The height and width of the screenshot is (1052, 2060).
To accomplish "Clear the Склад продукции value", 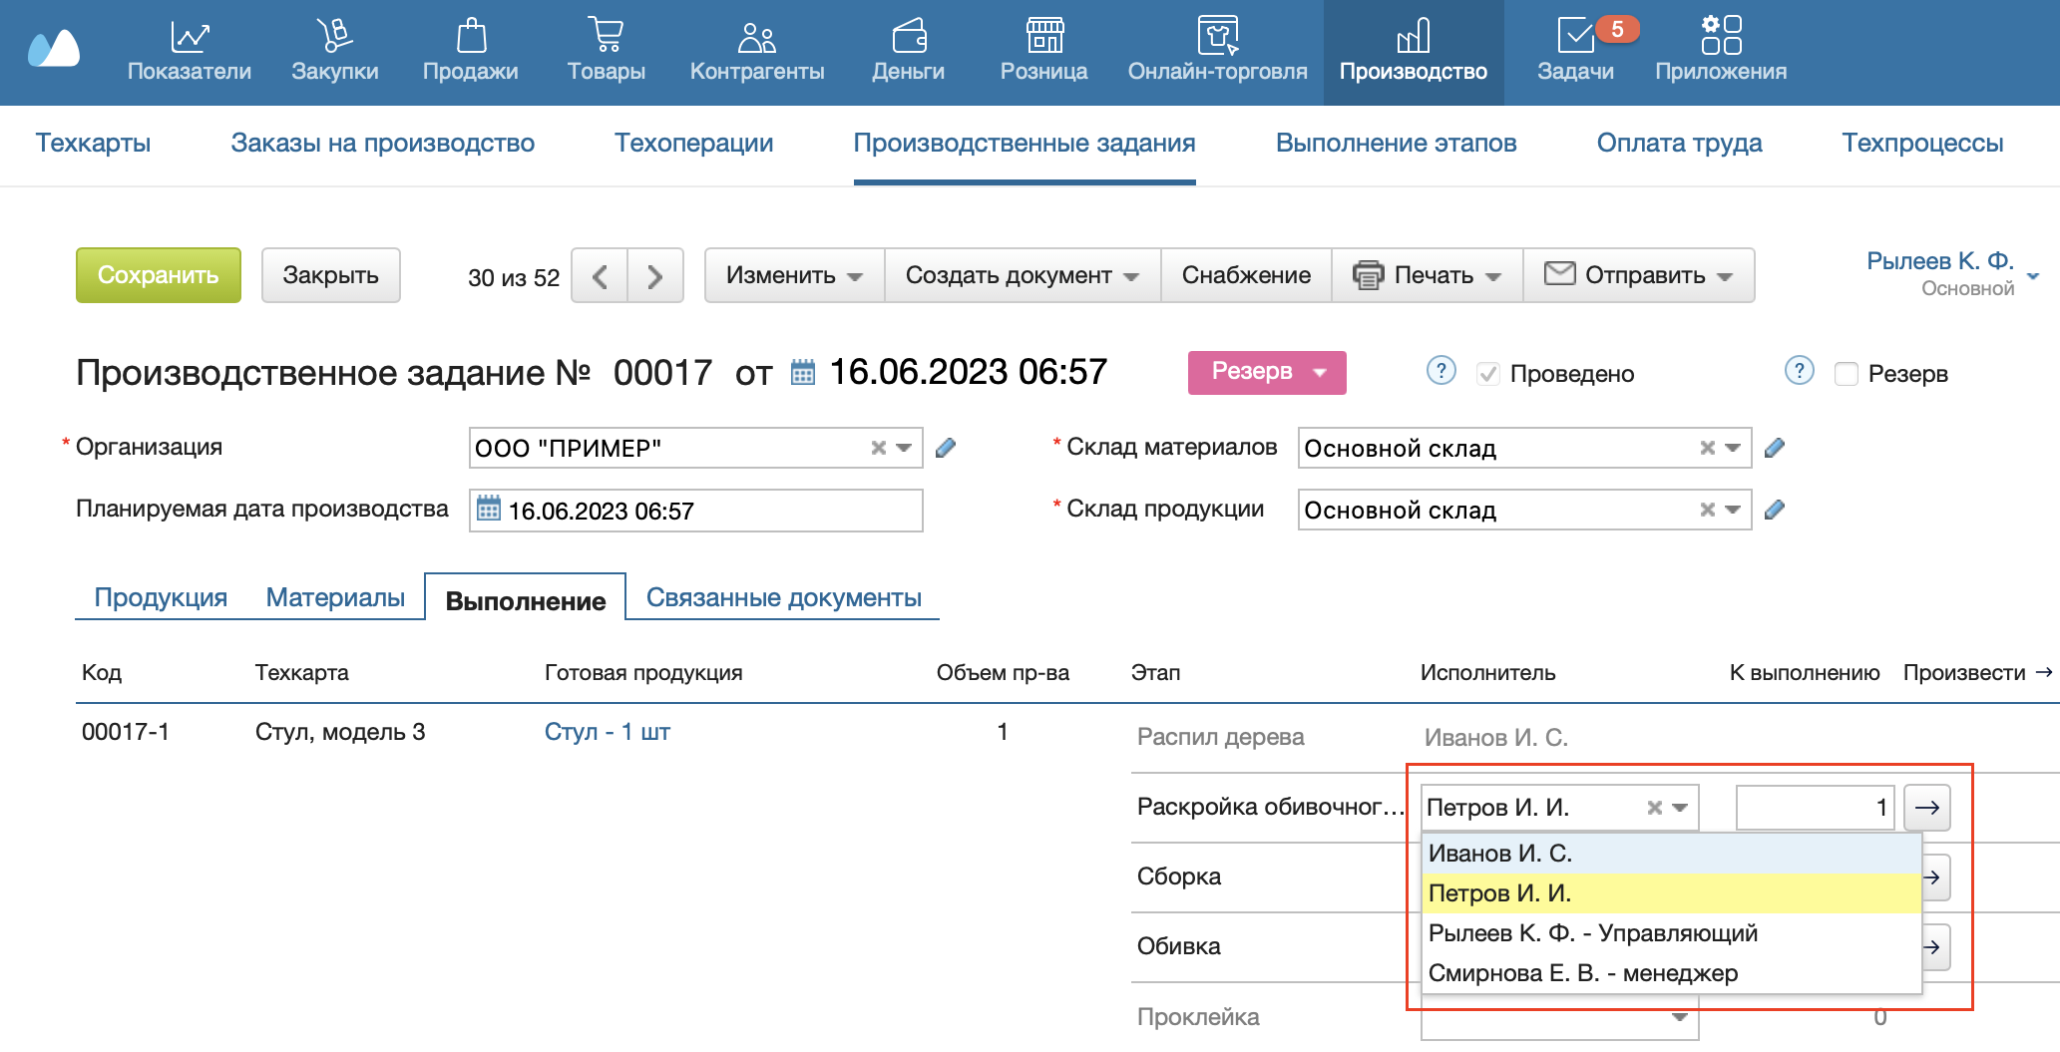I will (1707, 510).
